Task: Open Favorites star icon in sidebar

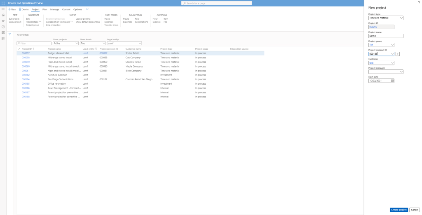Action: [x=3, y=21]
